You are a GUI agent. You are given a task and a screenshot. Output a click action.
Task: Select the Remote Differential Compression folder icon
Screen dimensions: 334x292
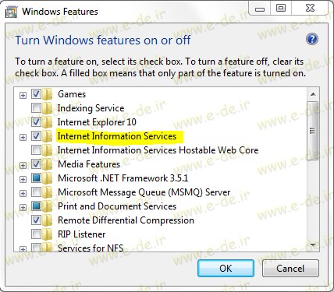point(48,220)
